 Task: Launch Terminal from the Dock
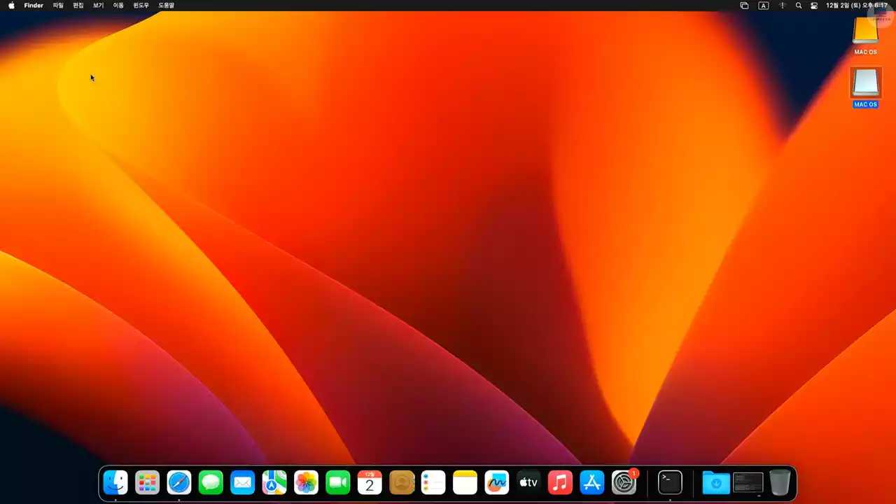(670, 482)
